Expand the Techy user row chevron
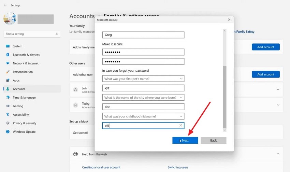 pos(278,105)
